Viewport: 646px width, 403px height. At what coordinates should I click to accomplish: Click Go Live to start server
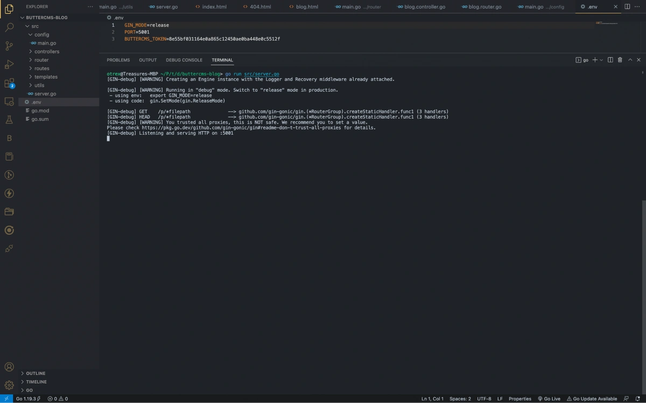click(549, 399)
